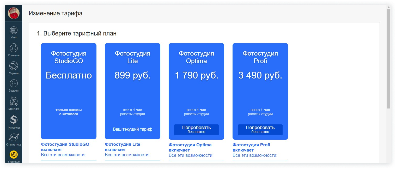The image size is (396, 169).
Task: Click the vertical page scrollbar
Action: click(388, 59)
